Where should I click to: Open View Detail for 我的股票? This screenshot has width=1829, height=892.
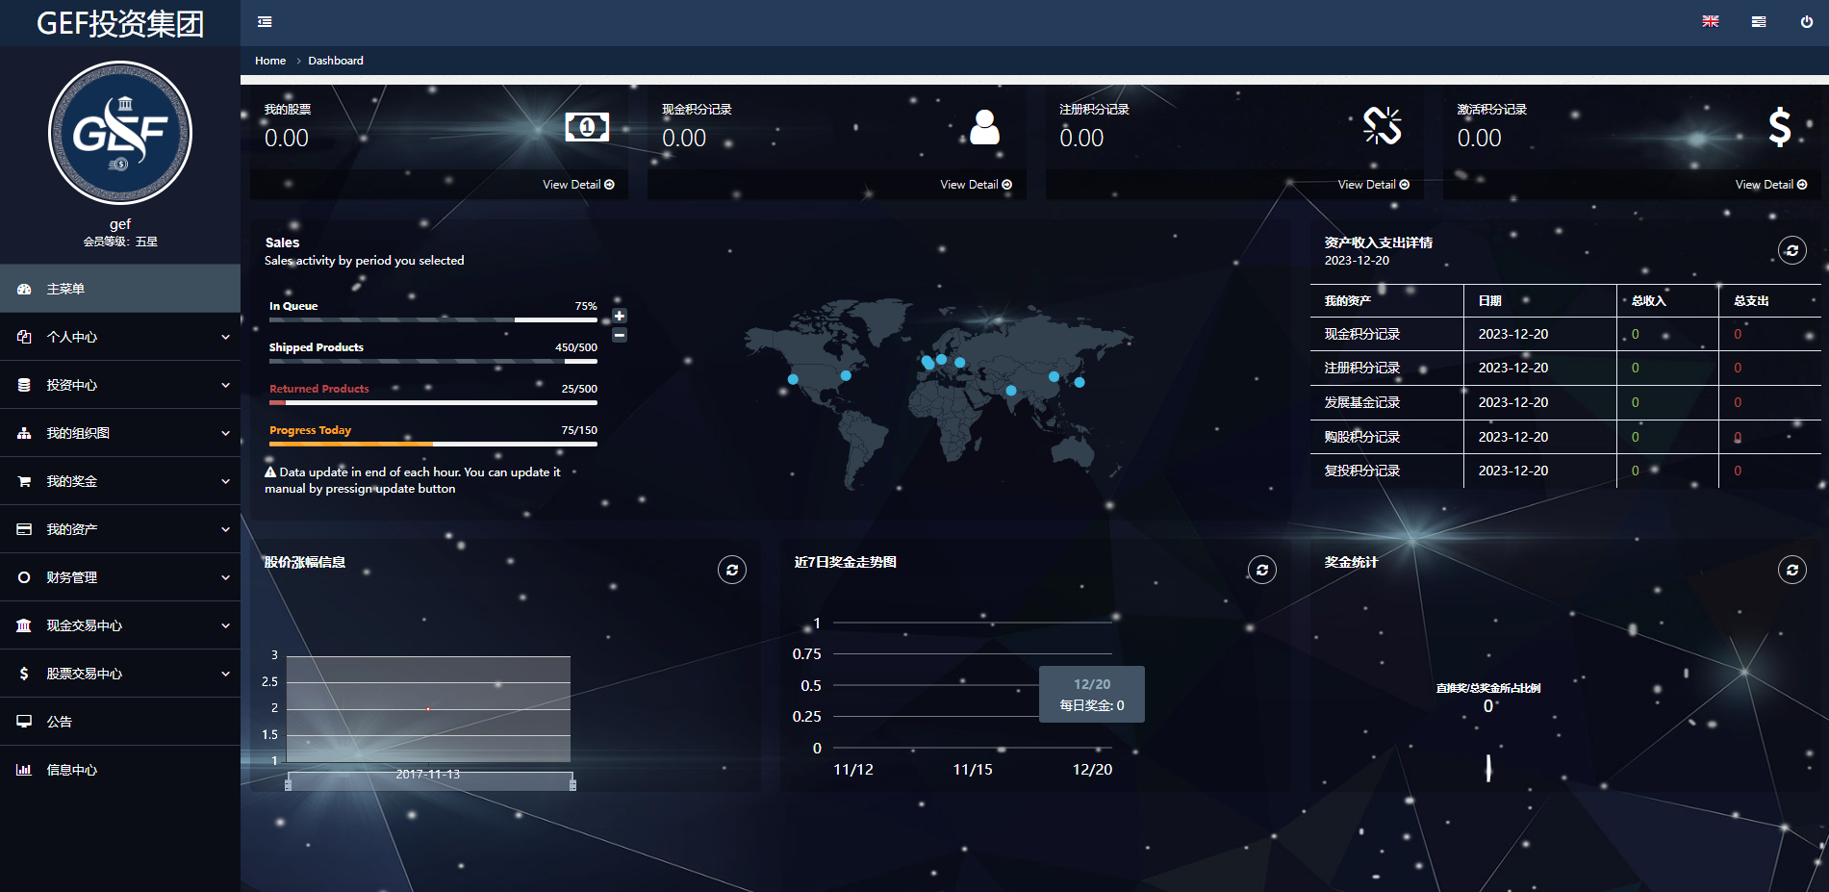(578, 185)
